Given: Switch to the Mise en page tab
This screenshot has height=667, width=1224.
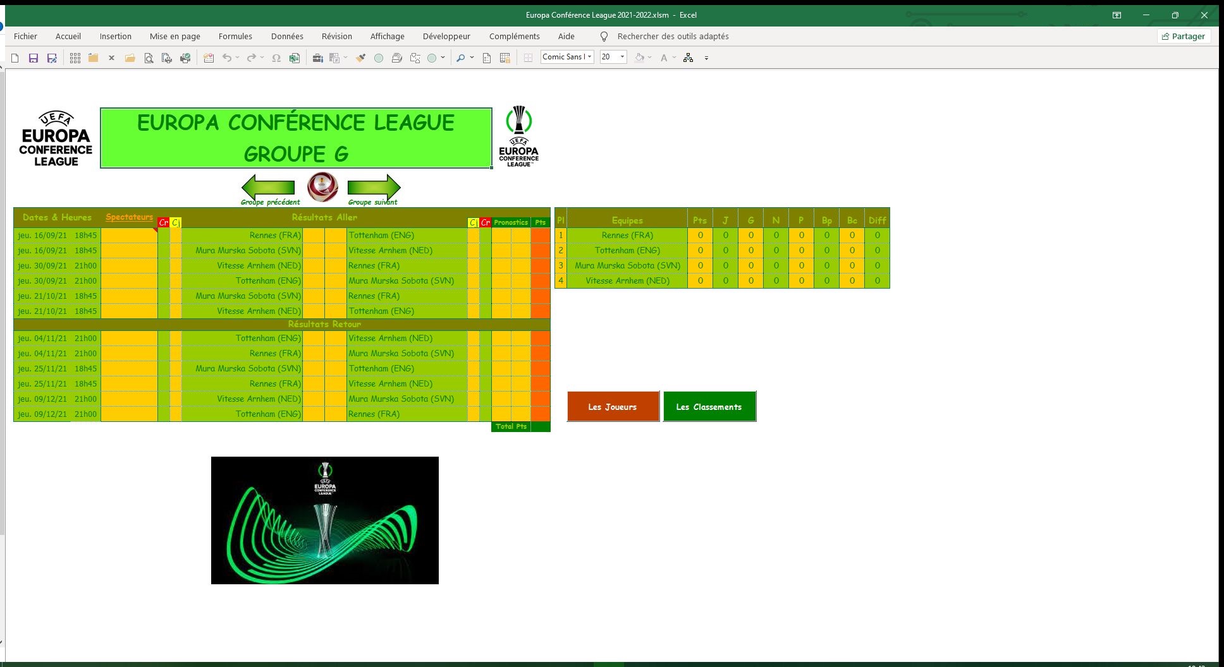Looking at the screenshot, I should [174, 37].
